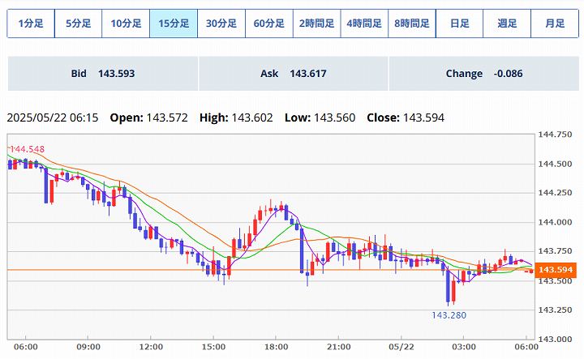Change timeframe to 4時間足
584x359 pixels.
pos(364,24)
